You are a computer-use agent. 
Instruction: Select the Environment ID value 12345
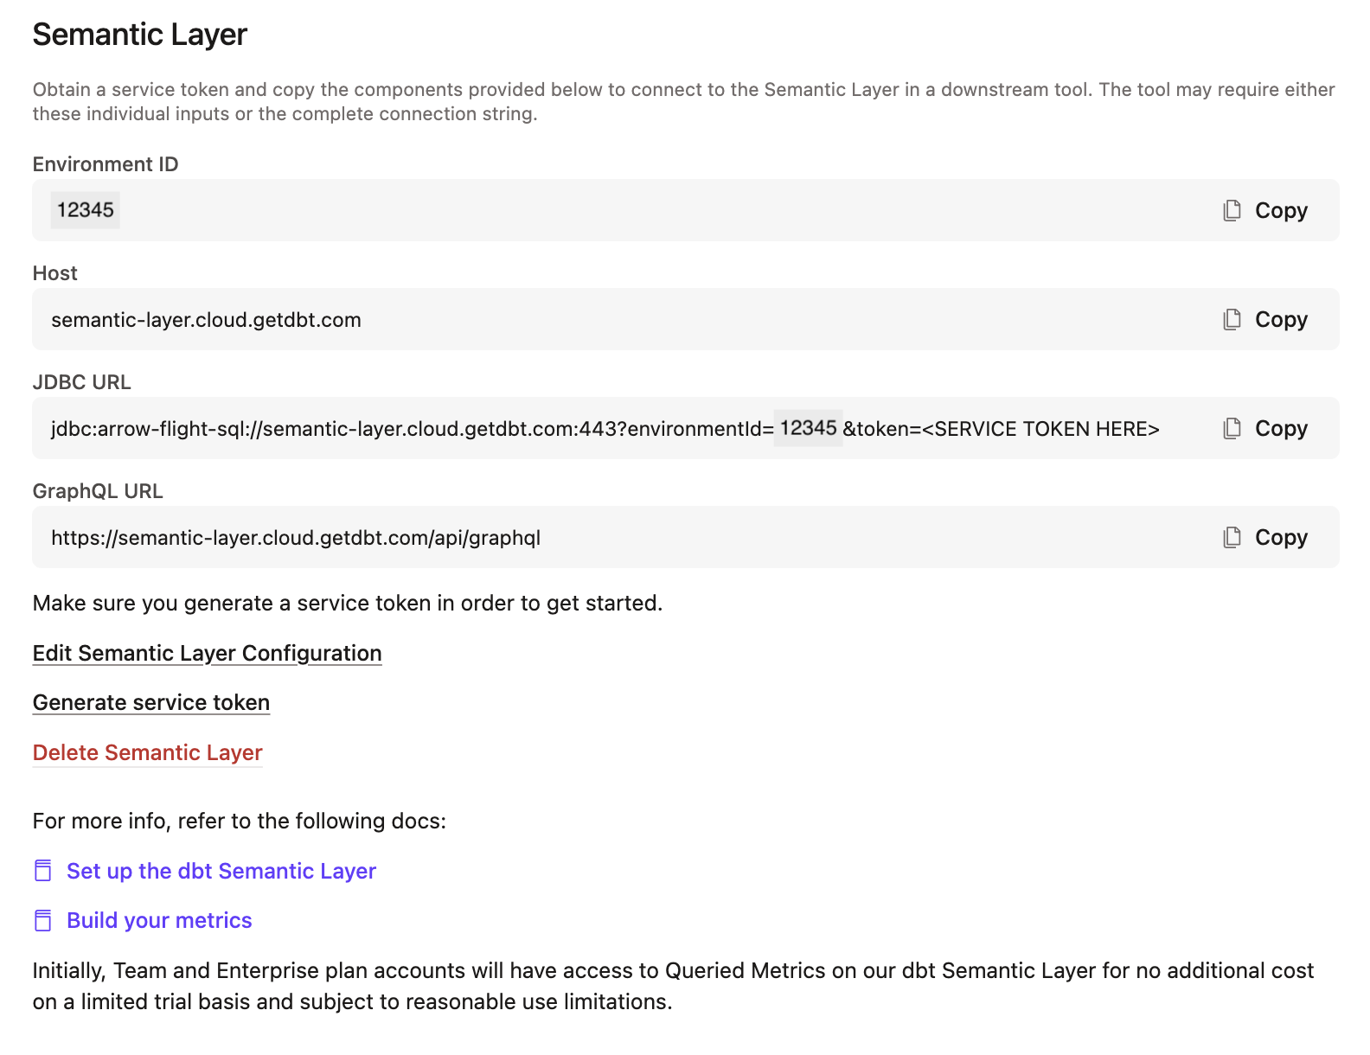pos(85,210)
